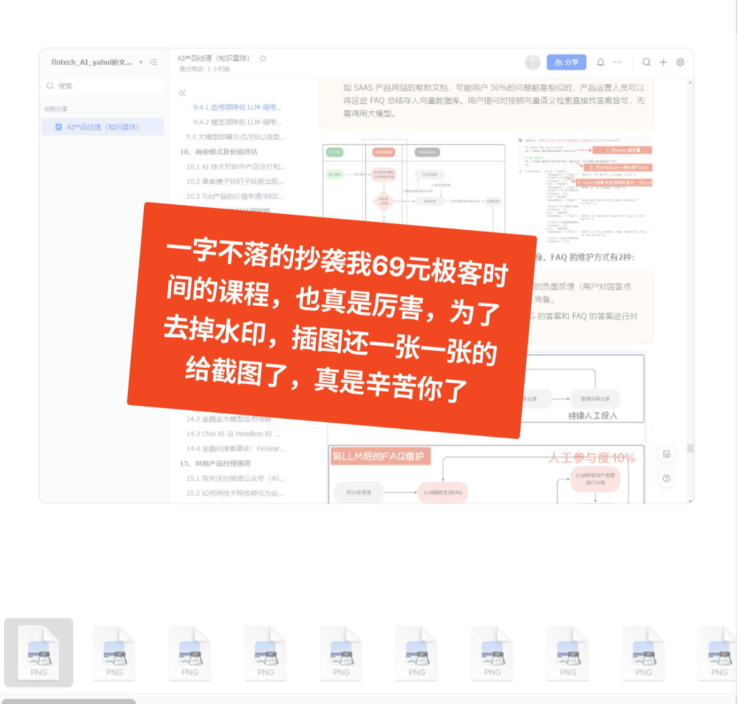
Task: Click the horizontal scrollbar below the thumbnails
Action: pyautogui.click(x=69, y=701)
